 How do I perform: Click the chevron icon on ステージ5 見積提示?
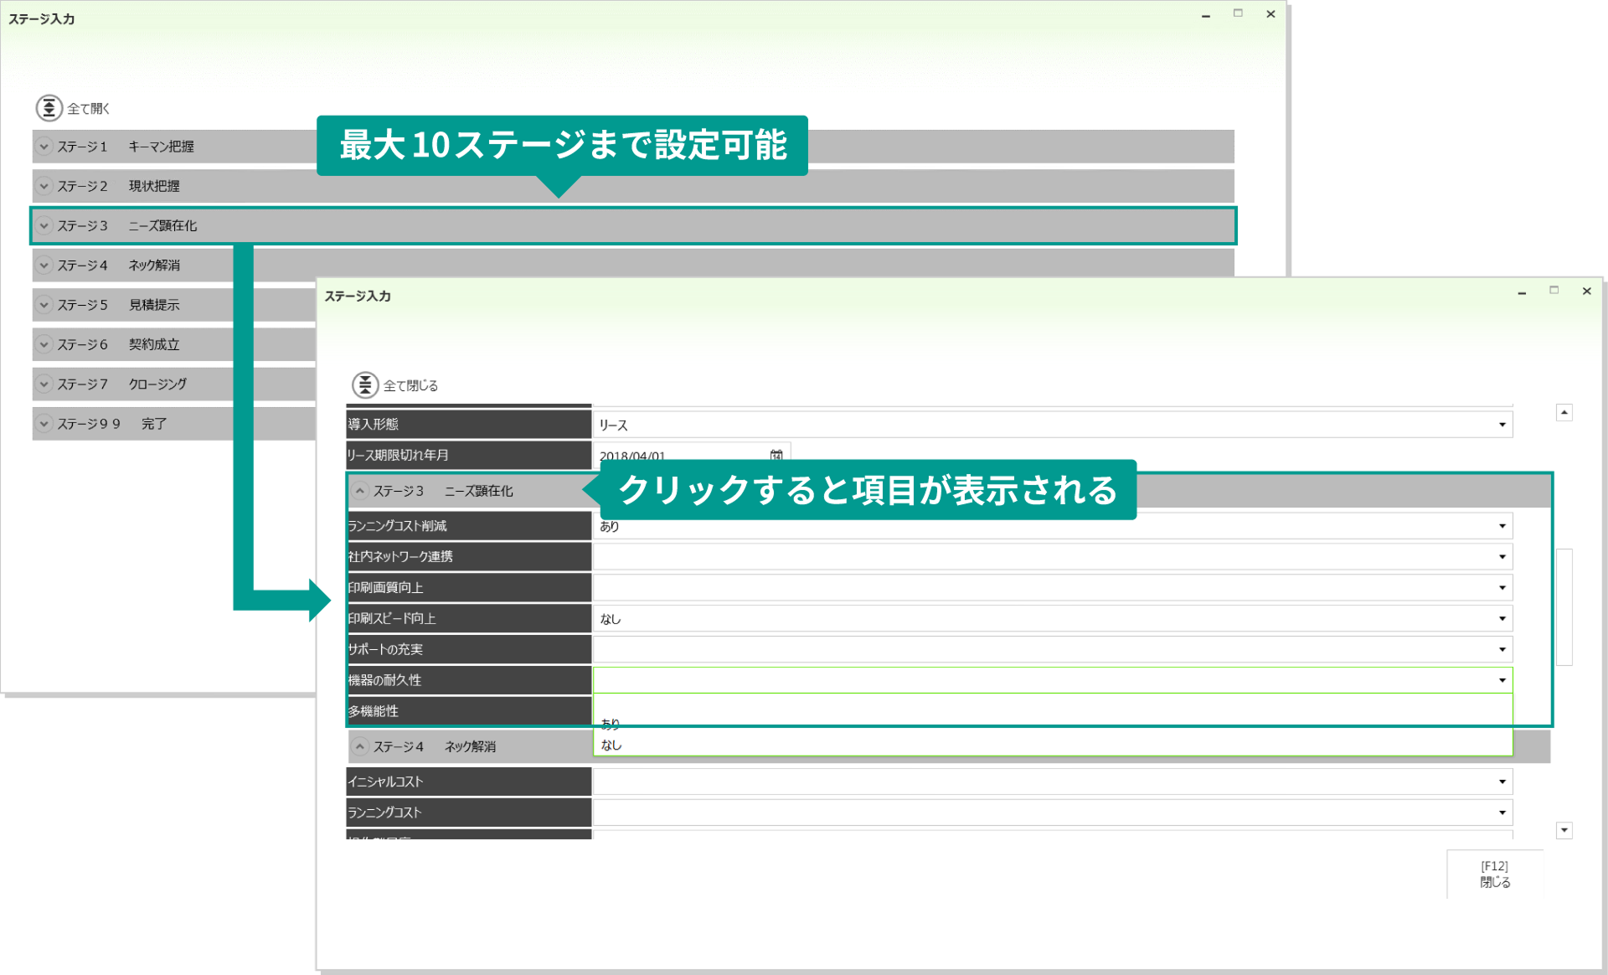(44, 304)
